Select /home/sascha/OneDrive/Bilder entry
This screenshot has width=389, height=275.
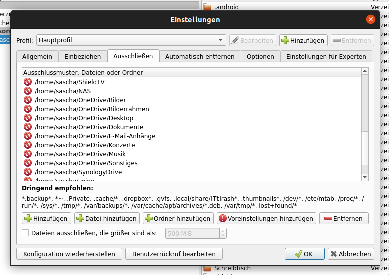[191, 100]
